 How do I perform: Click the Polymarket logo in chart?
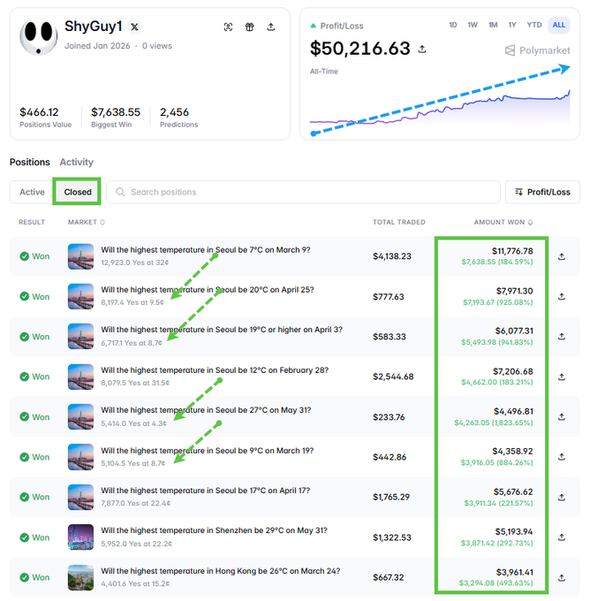point(538,50)
